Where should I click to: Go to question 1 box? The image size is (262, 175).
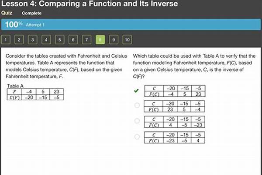point(6,40)
